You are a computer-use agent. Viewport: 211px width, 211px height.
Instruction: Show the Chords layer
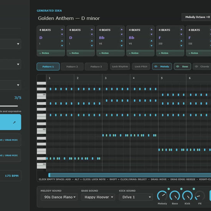click(x=202, y=66)
